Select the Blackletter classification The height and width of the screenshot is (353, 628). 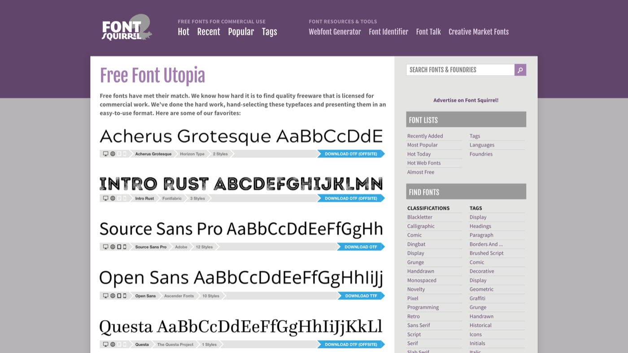point(419,217)
